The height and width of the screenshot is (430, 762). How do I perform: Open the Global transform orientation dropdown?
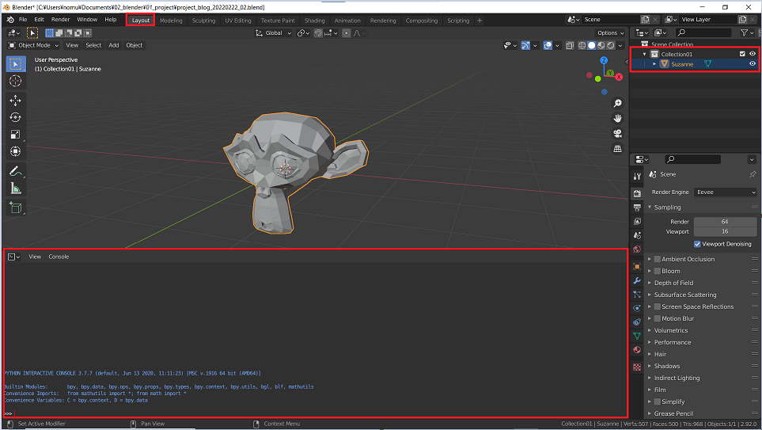coord(273,33)
